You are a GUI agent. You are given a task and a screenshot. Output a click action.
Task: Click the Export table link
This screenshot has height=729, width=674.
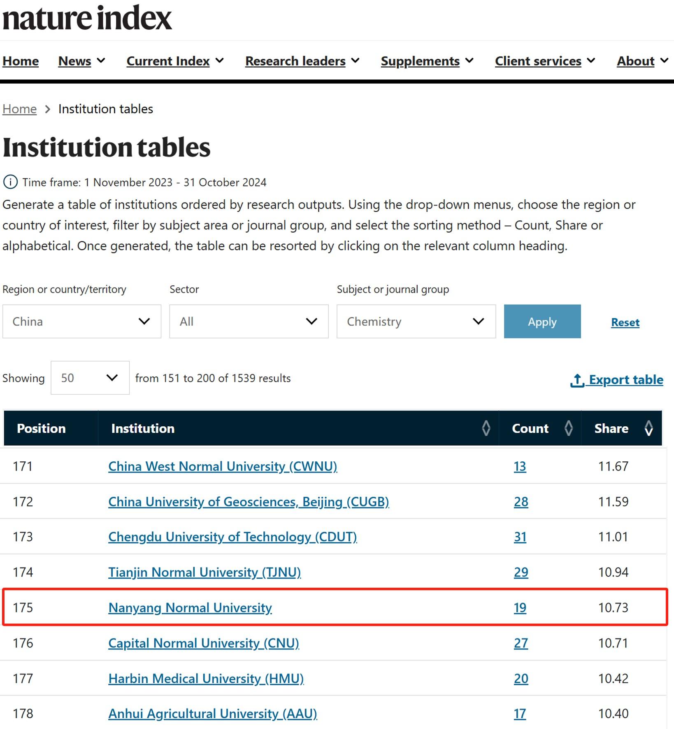pos(616,379)
